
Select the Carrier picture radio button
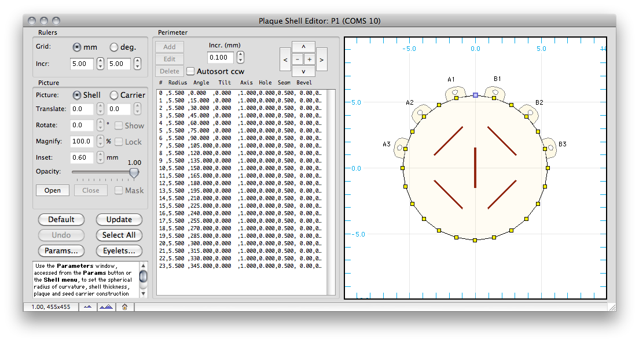tap(113, 95)
